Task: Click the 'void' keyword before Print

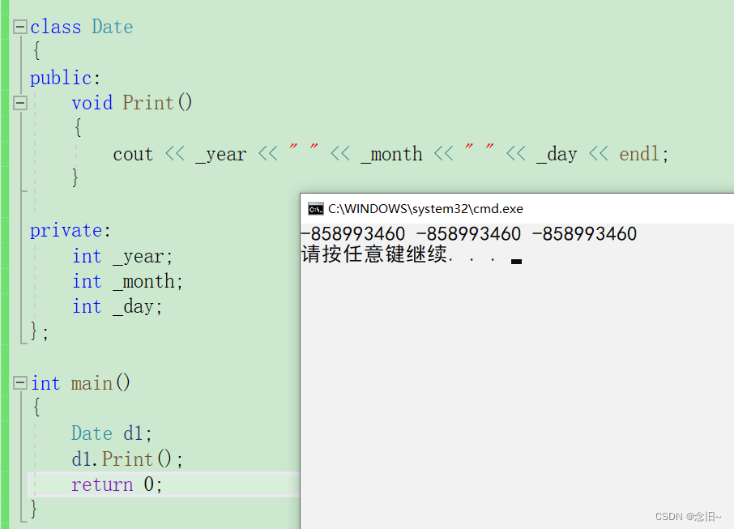Action: pos(92,103)
